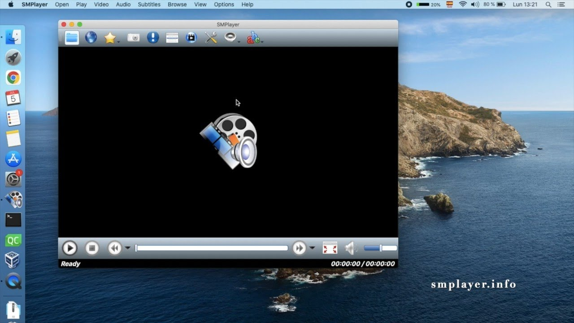The height and width of the screenshot is (323, 574).
Task: Click the volume slider in SMPlayer
Action: [x=380, y=248]
